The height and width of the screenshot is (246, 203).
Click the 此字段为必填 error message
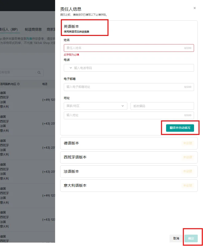point(71,54)
